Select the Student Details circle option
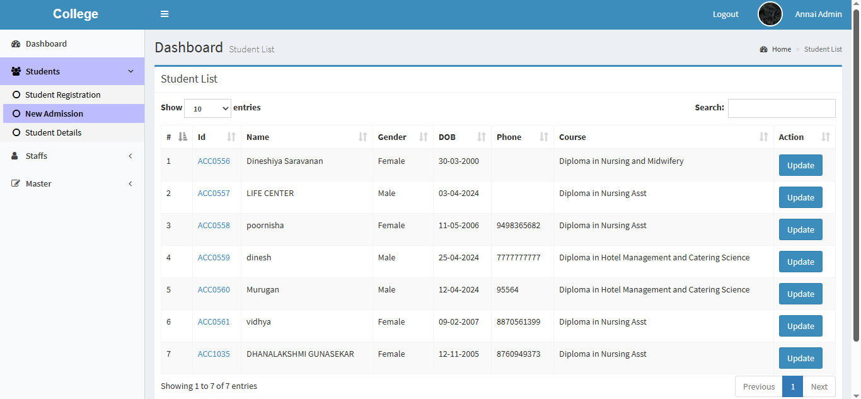 [x=17, y=133]
